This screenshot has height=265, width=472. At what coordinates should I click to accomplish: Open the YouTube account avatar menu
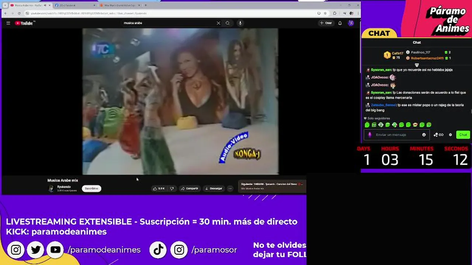pyautogui.click(x=351, y=23)
